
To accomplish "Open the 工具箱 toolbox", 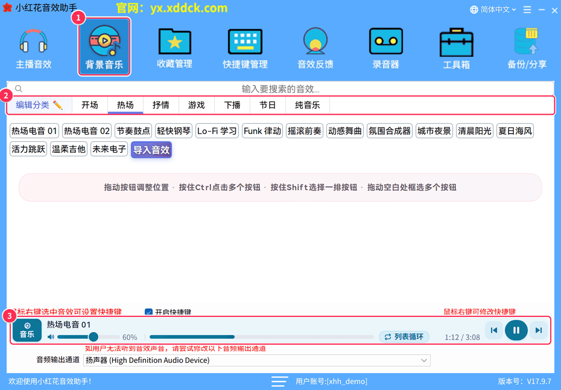I will (x=456, y=48).
